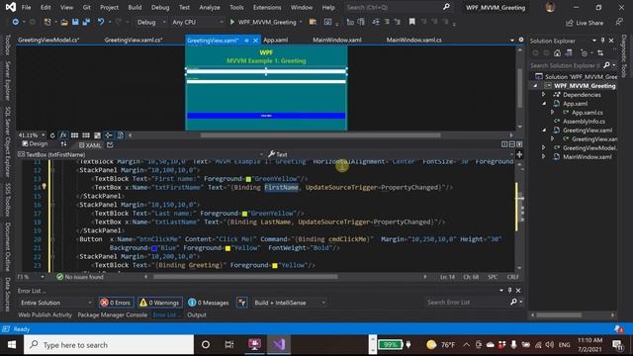Toggle the 0 Warnings filter

click(x=160, y=303)
